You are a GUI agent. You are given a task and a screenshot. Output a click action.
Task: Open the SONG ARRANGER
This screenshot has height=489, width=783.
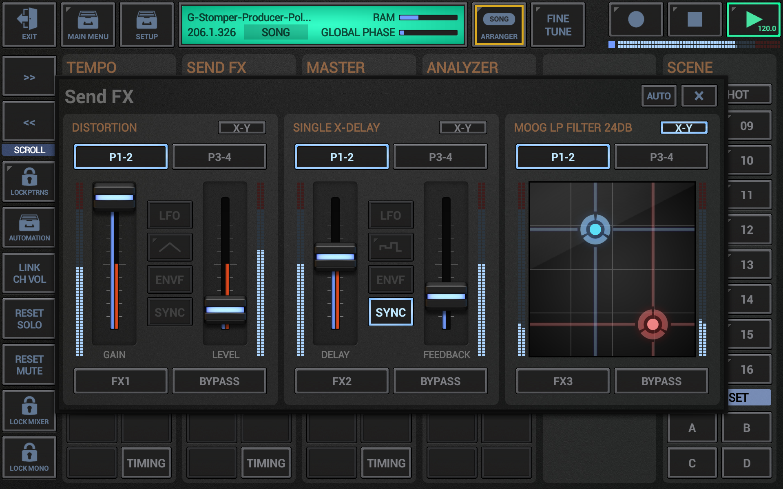[499, 24]
